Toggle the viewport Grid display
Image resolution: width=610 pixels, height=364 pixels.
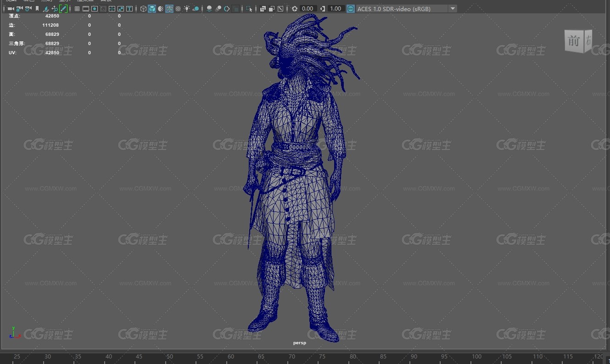tap(77, 9)
